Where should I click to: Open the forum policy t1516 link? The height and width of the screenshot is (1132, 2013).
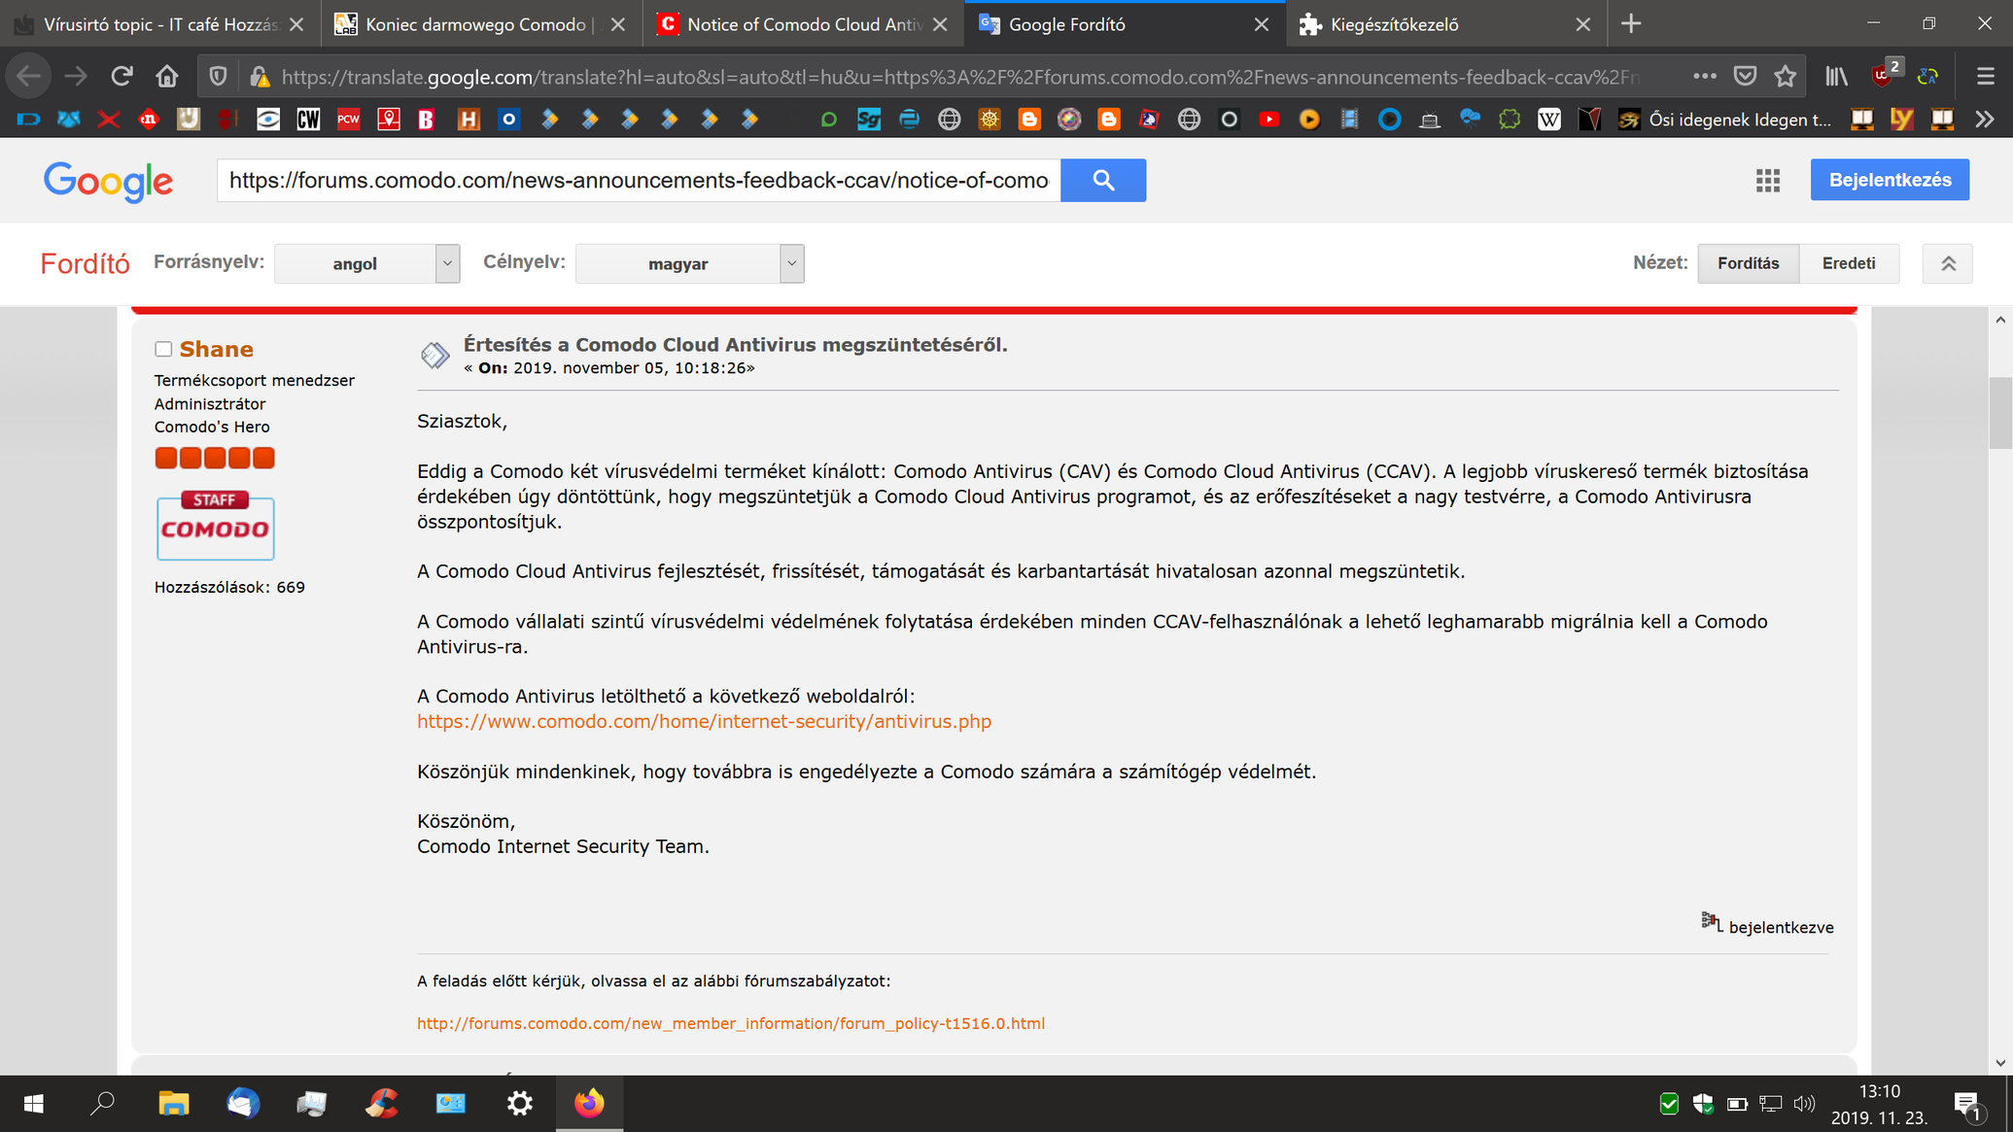click(x=731, y=1023)
